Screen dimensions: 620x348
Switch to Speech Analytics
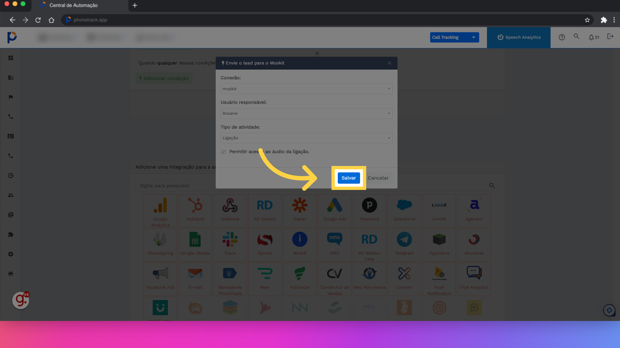click(x=519, y=37)
